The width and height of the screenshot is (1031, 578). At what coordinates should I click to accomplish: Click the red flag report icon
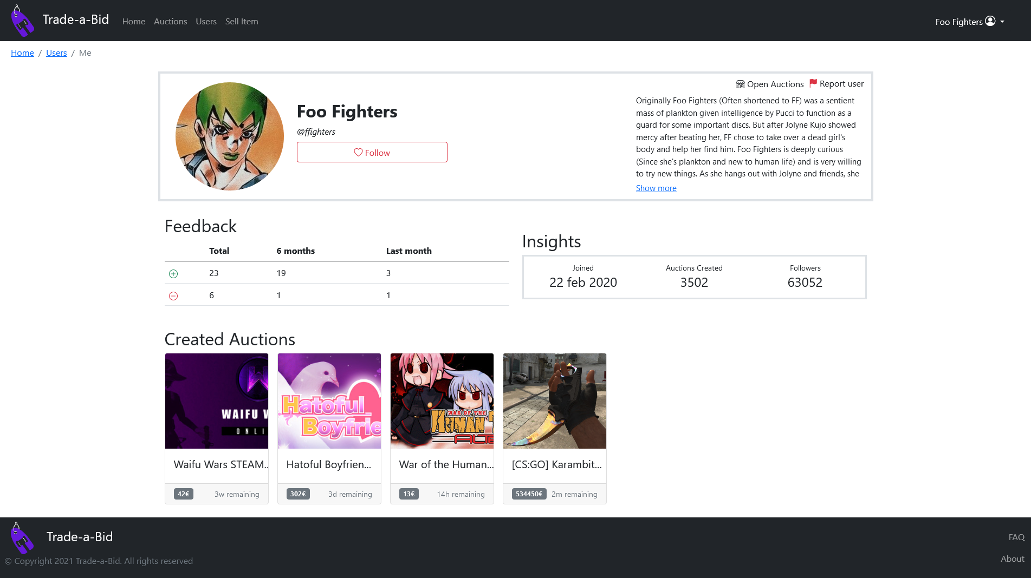coord(813,83)
